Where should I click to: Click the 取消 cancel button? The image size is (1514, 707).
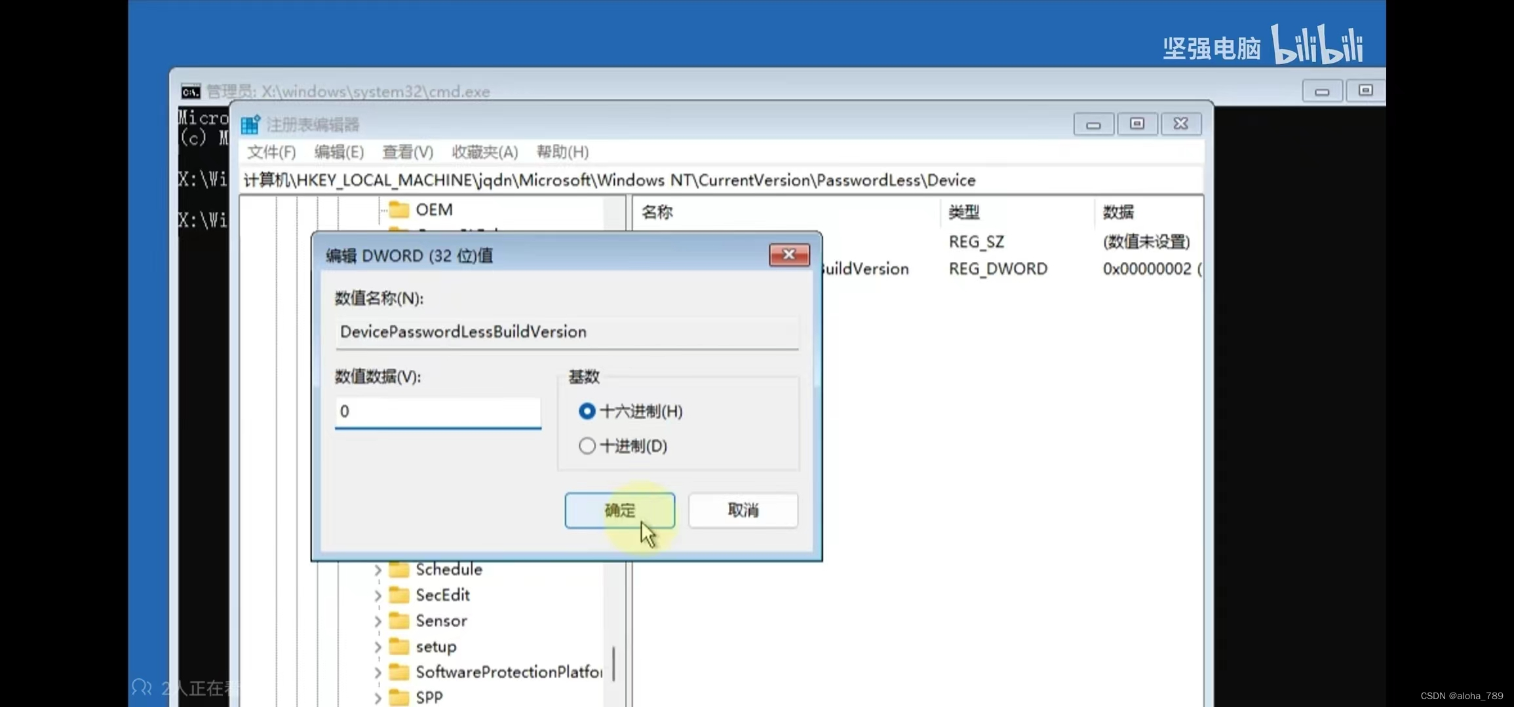(x=743, y=510)
